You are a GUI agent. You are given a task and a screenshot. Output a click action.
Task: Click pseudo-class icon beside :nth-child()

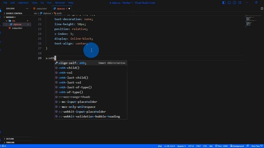57,68
